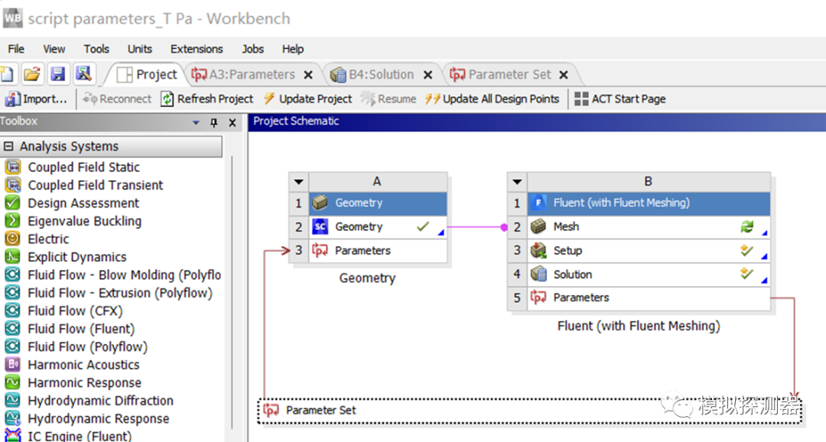Viewport: 826px width, 442px height.
Task: Click the New project toolbar icon
Action: (8, 74)
